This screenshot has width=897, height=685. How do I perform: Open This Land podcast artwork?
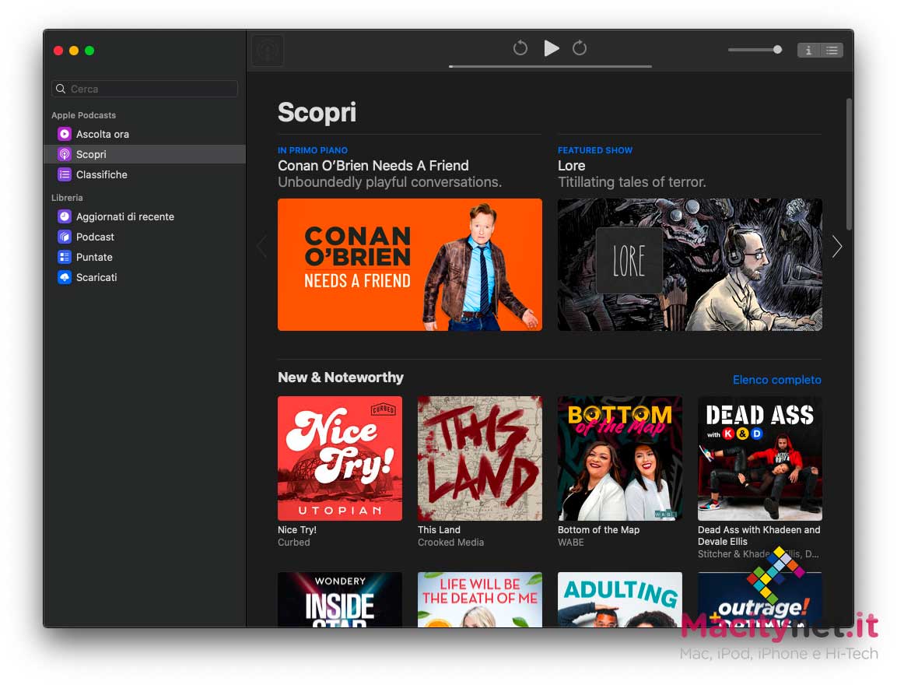tap(480, 458)
